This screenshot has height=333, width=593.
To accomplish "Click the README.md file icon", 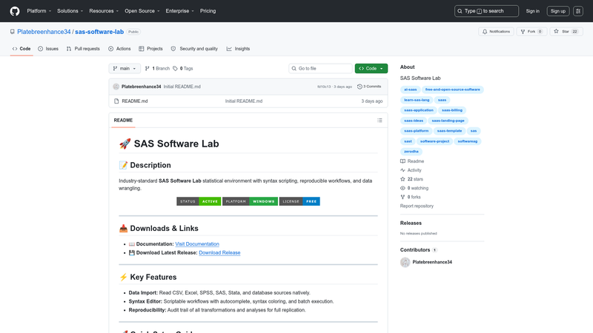I will coord(116,101).
